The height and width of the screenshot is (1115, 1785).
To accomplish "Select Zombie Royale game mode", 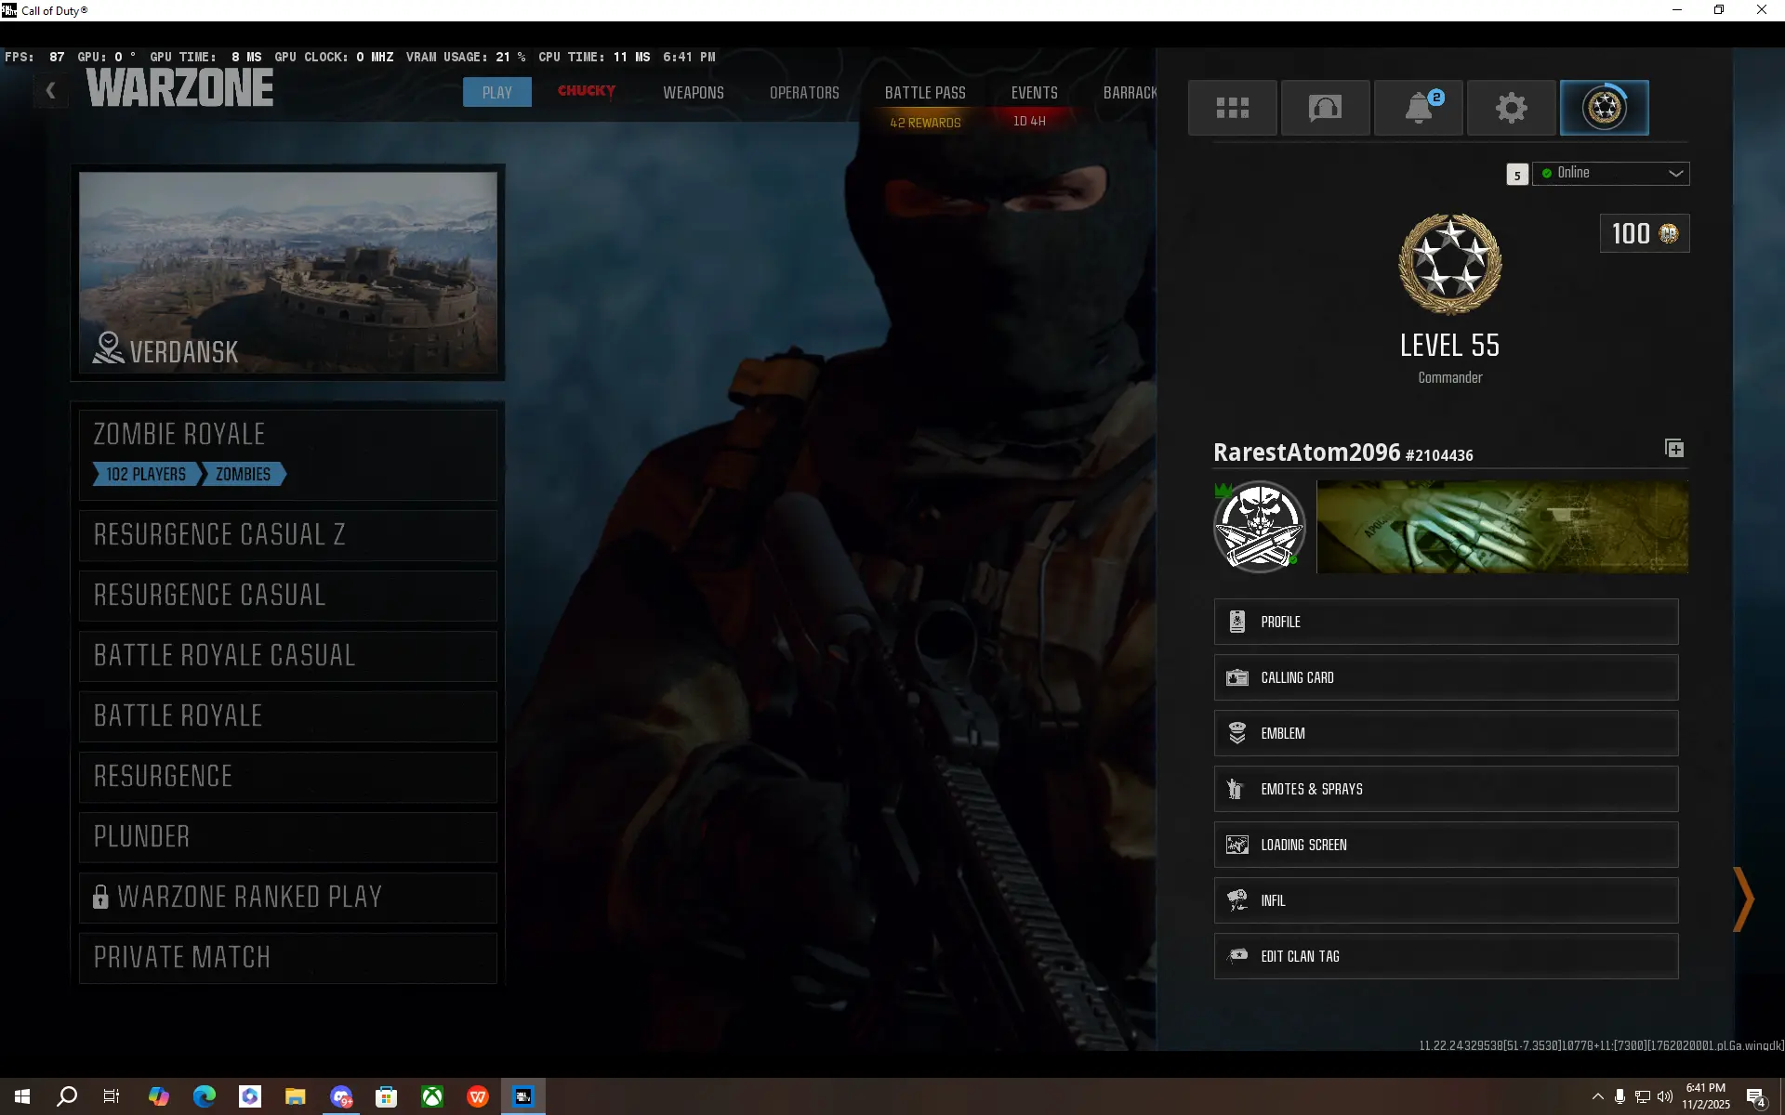I will (x=288, y=453).
